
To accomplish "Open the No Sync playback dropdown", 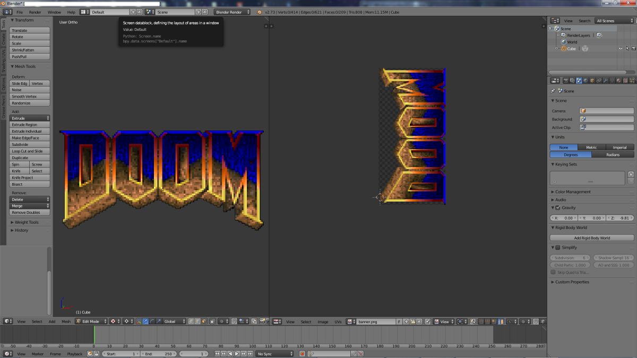I will pyautogui.click(x=275, y=354).
